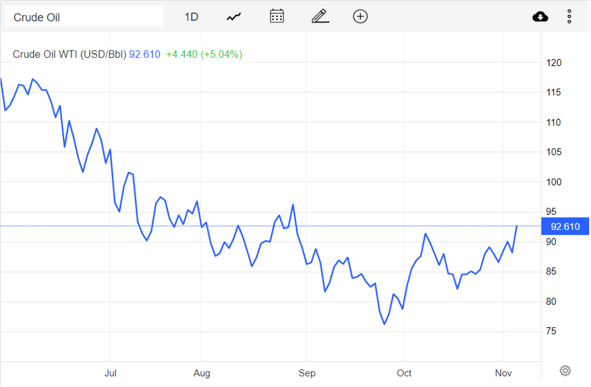Click the green +4.440 (+5.04%) change value

(204, 54)
